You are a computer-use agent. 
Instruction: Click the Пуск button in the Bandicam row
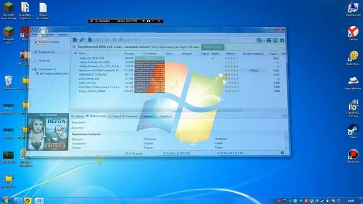coord(254,70)
